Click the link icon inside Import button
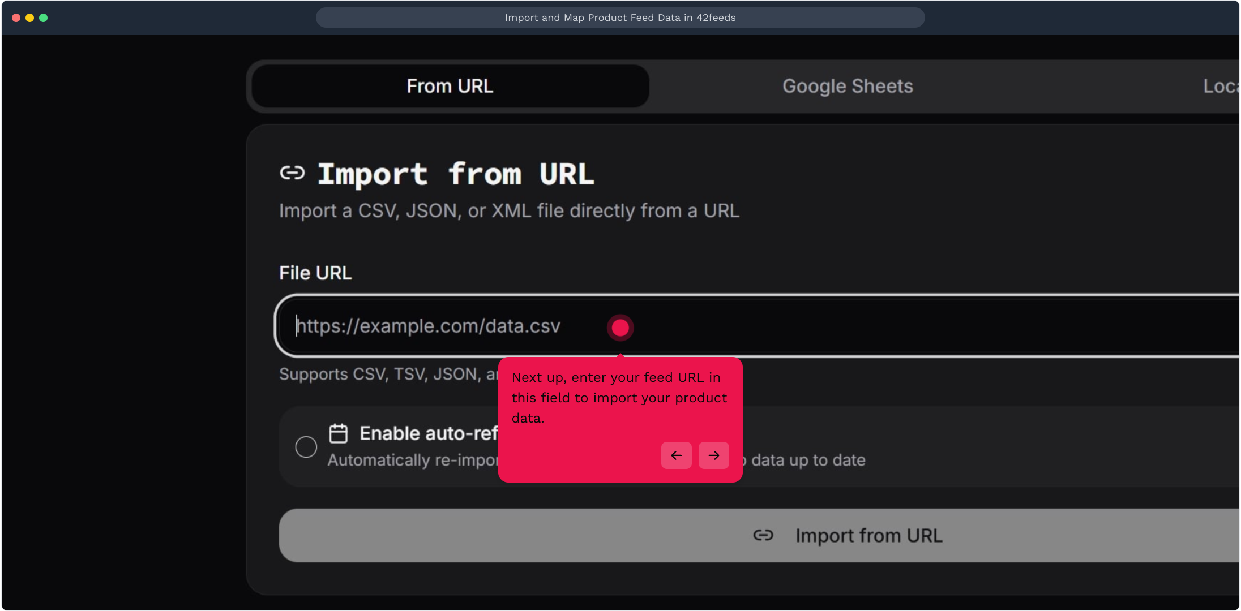The image size is (1241, 611). coord(763,535)
